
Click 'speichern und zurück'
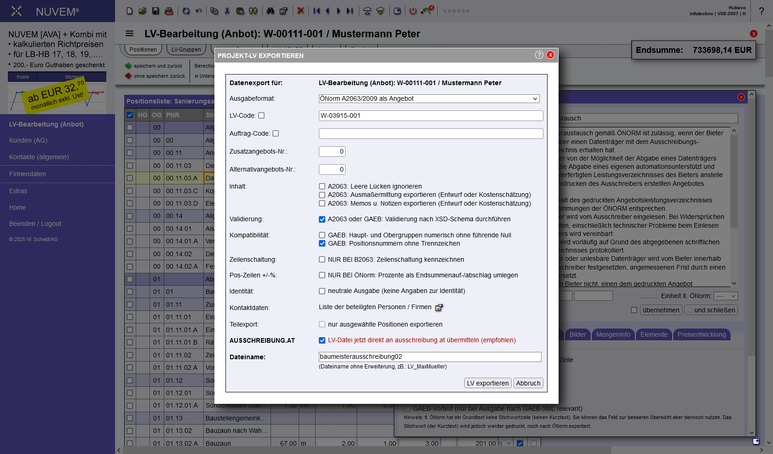(154, 66)
